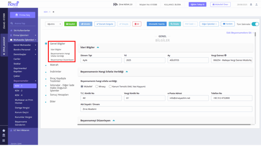Select Kanuni Temsilci radio button
Viewport: 261px width, 146px height.
110,86
